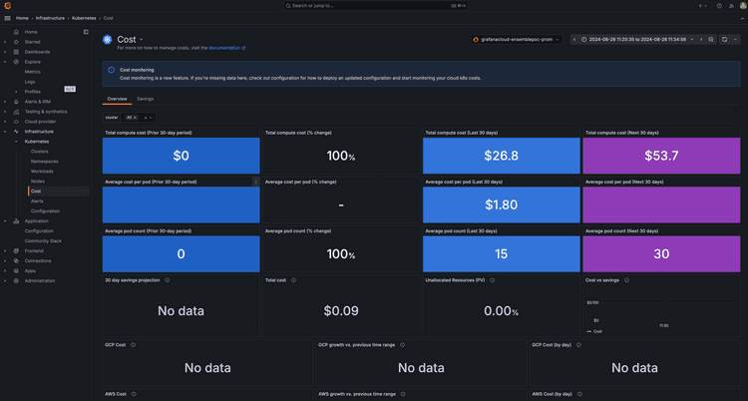Open Cloud provider in the sidebar
Image resolution: width=748 pixels, height=401 pixels.
coord(40,122)
